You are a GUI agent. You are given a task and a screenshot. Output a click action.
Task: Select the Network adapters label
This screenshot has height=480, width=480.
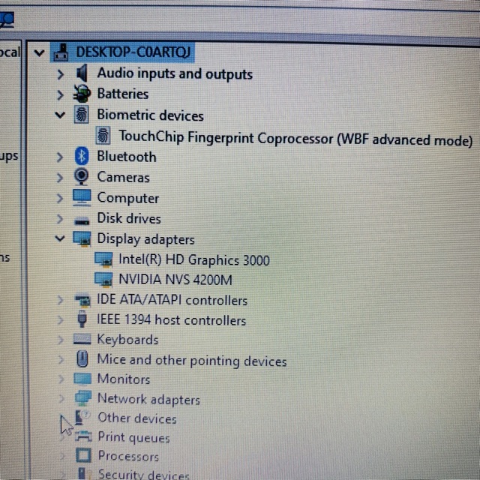coord(148,399)
